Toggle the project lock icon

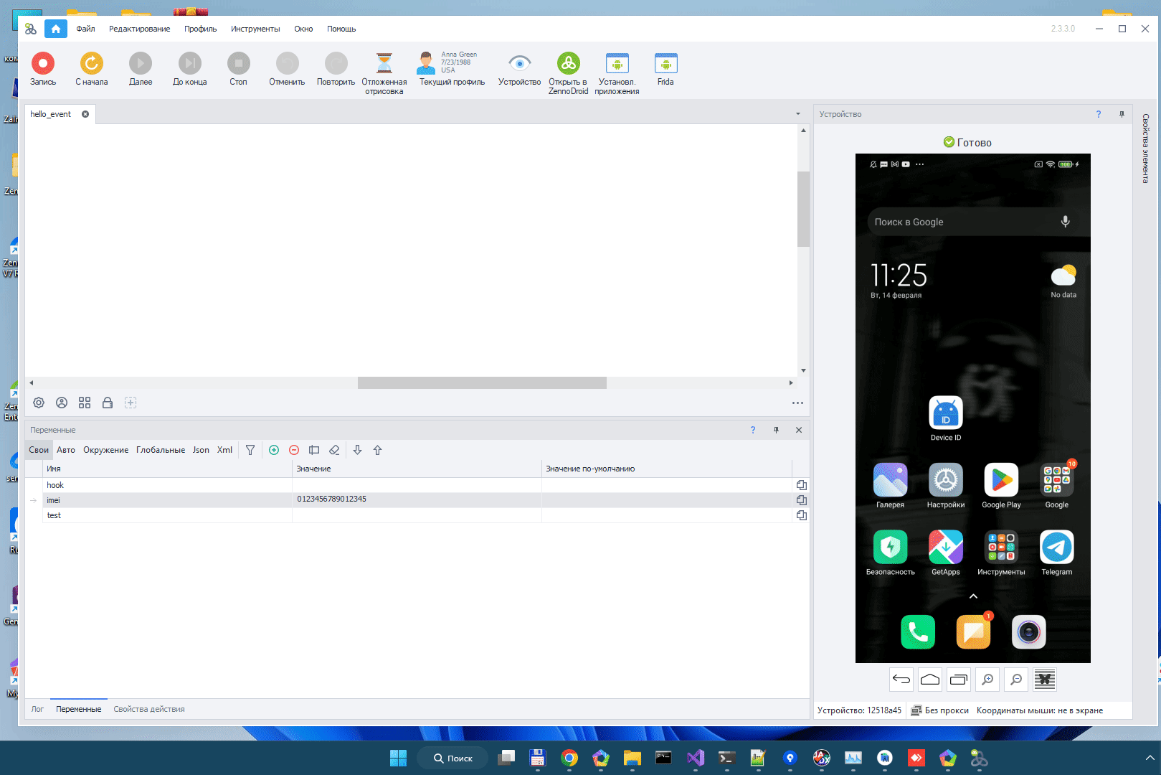point(108,403)
